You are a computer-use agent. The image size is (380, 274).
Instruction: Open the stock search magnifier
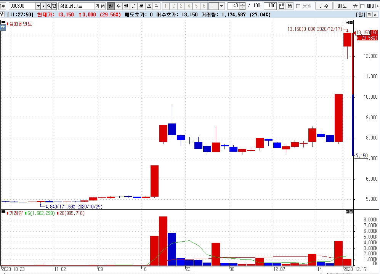(x=49, y=6)
